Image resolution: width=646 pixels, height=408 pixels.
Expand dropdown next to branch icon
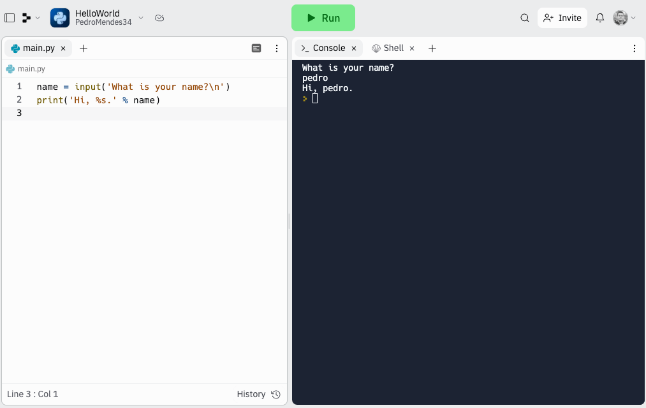click(x=38, y=18)
